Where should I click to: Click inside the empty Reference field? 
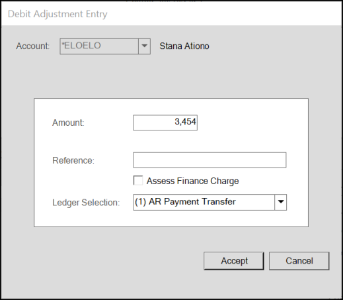(210, 160)
